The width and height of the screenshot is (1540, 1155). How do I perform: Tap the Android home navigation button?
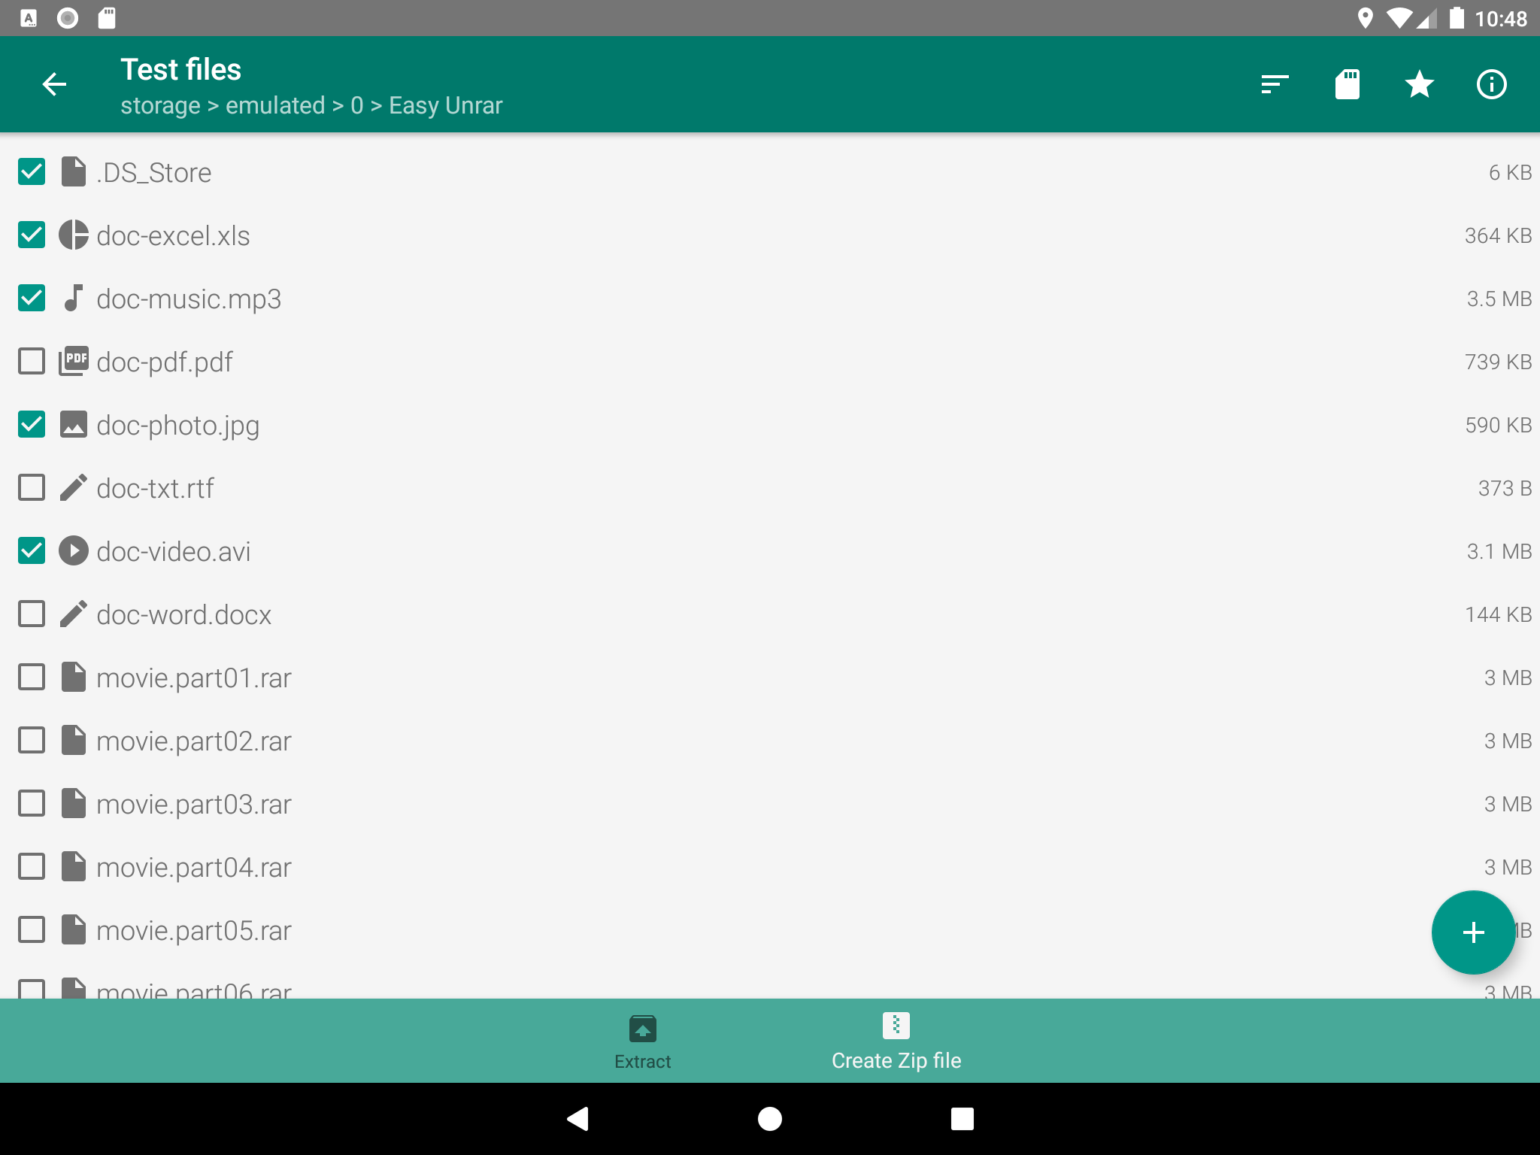pyautogui.click(x=769, y=1119)
